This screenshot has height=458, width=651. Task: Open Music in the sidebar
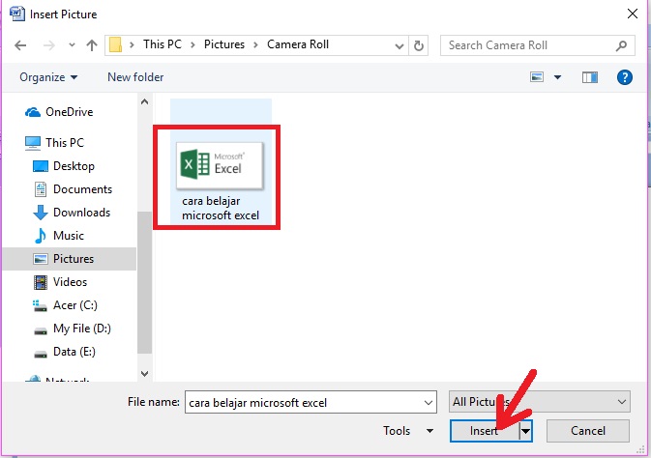pos(69,236)
